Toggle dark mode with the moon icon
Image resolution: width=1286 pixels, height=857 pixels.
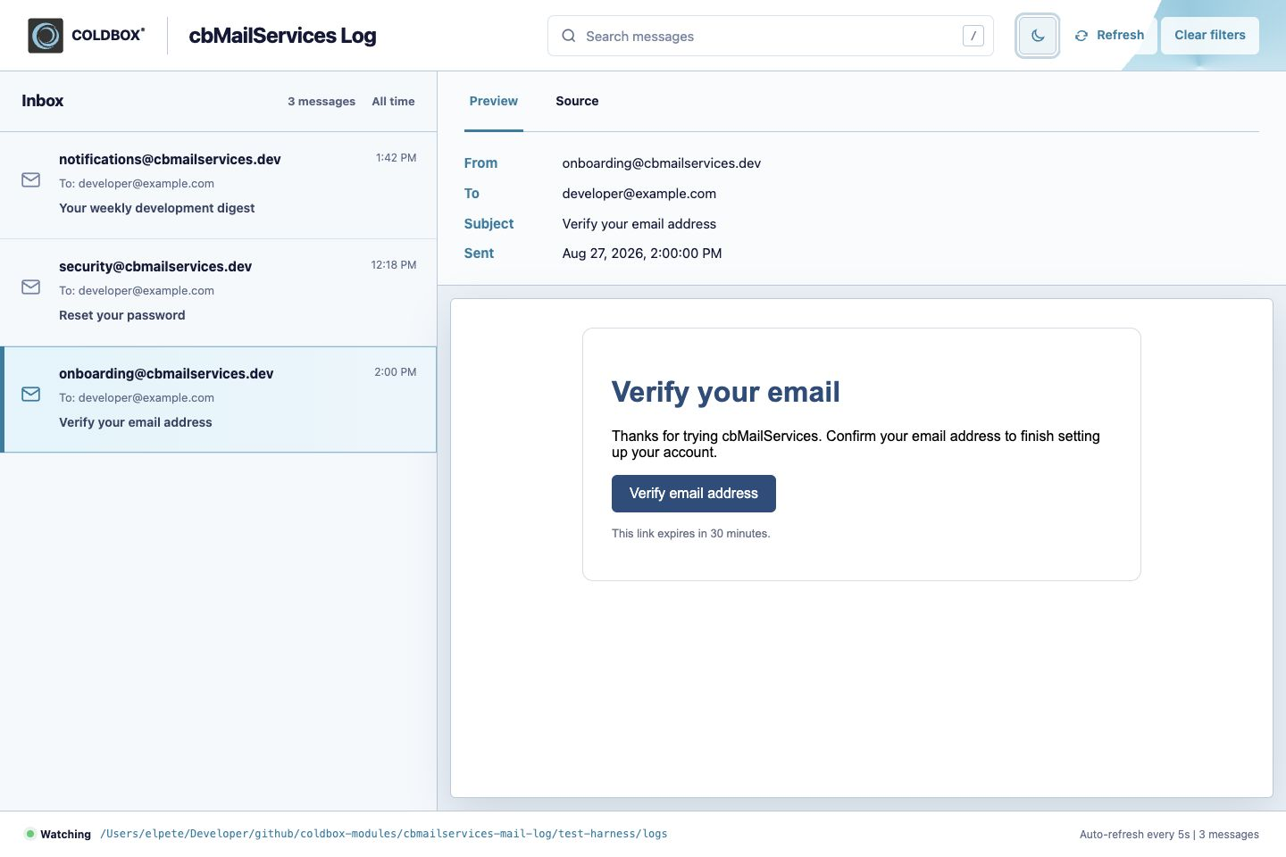coord(1038,36)
